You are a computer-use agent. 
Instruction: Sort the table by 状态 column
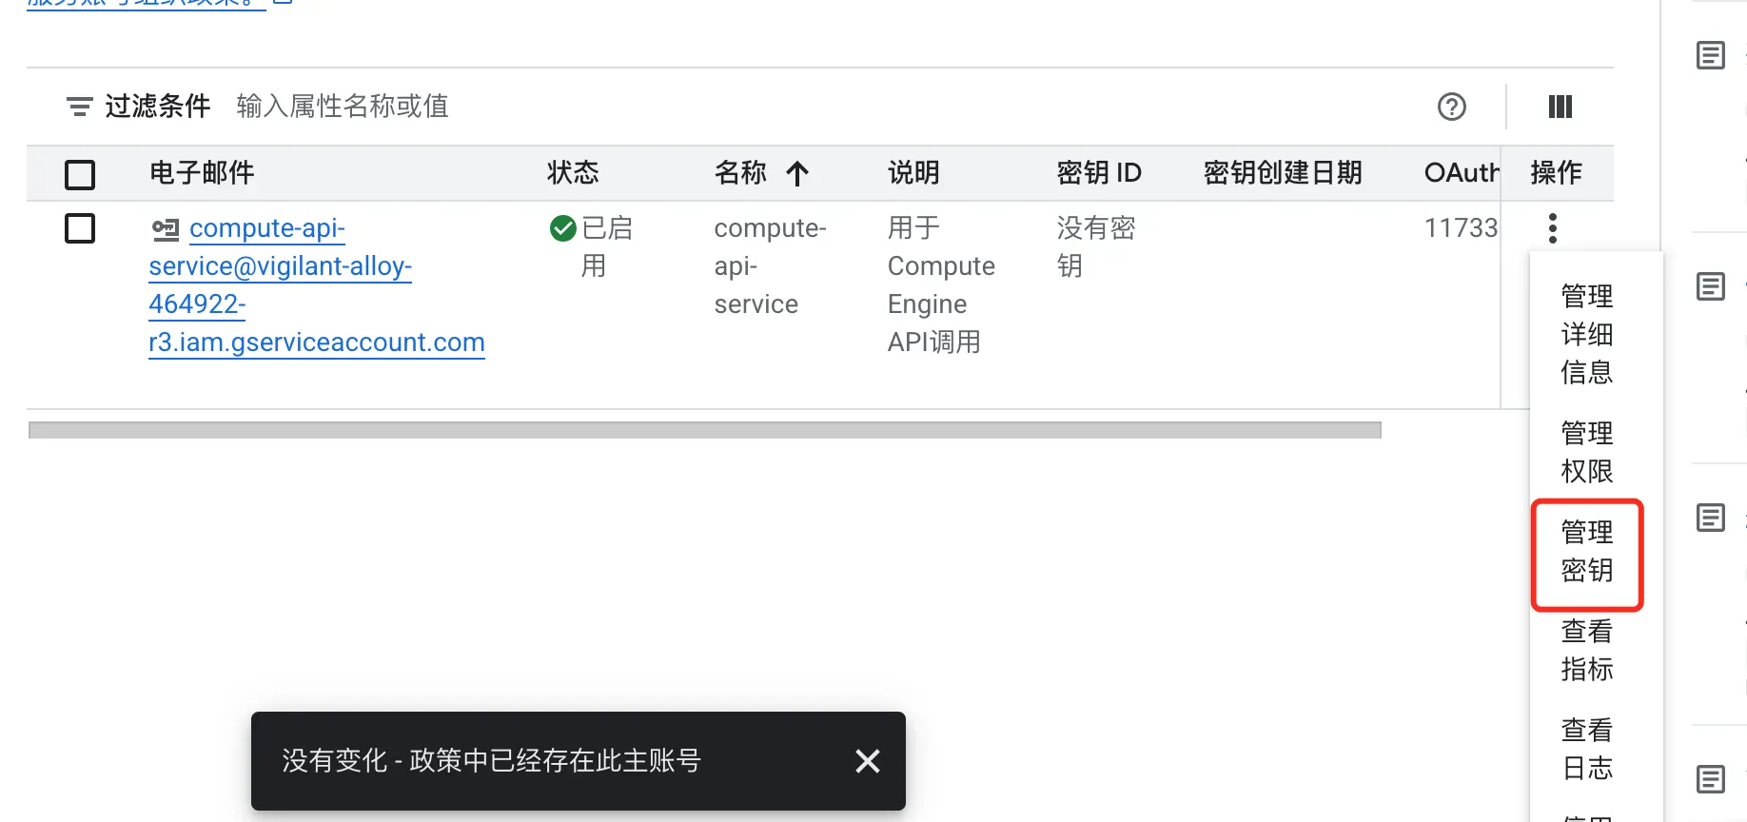(572, 173)
